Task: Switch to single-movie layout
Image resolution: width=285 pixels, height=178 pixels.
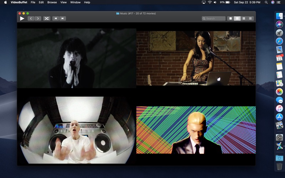Action: (230, 19)
